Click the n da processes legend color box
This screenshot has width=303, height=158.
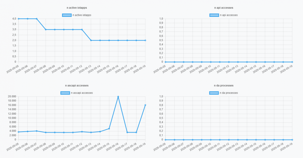point(214,93)
